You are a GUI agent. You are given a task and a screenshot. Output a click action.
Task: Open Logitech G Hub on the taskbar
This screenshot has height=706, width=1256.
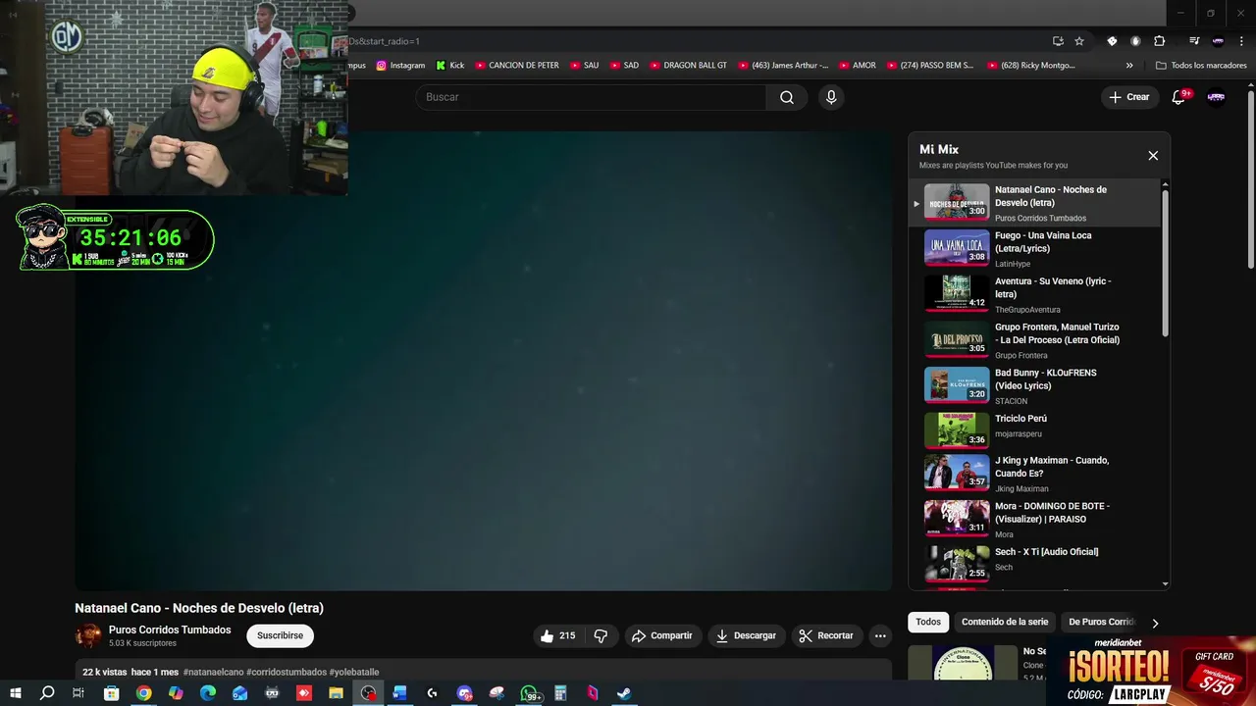click(432, 693)
